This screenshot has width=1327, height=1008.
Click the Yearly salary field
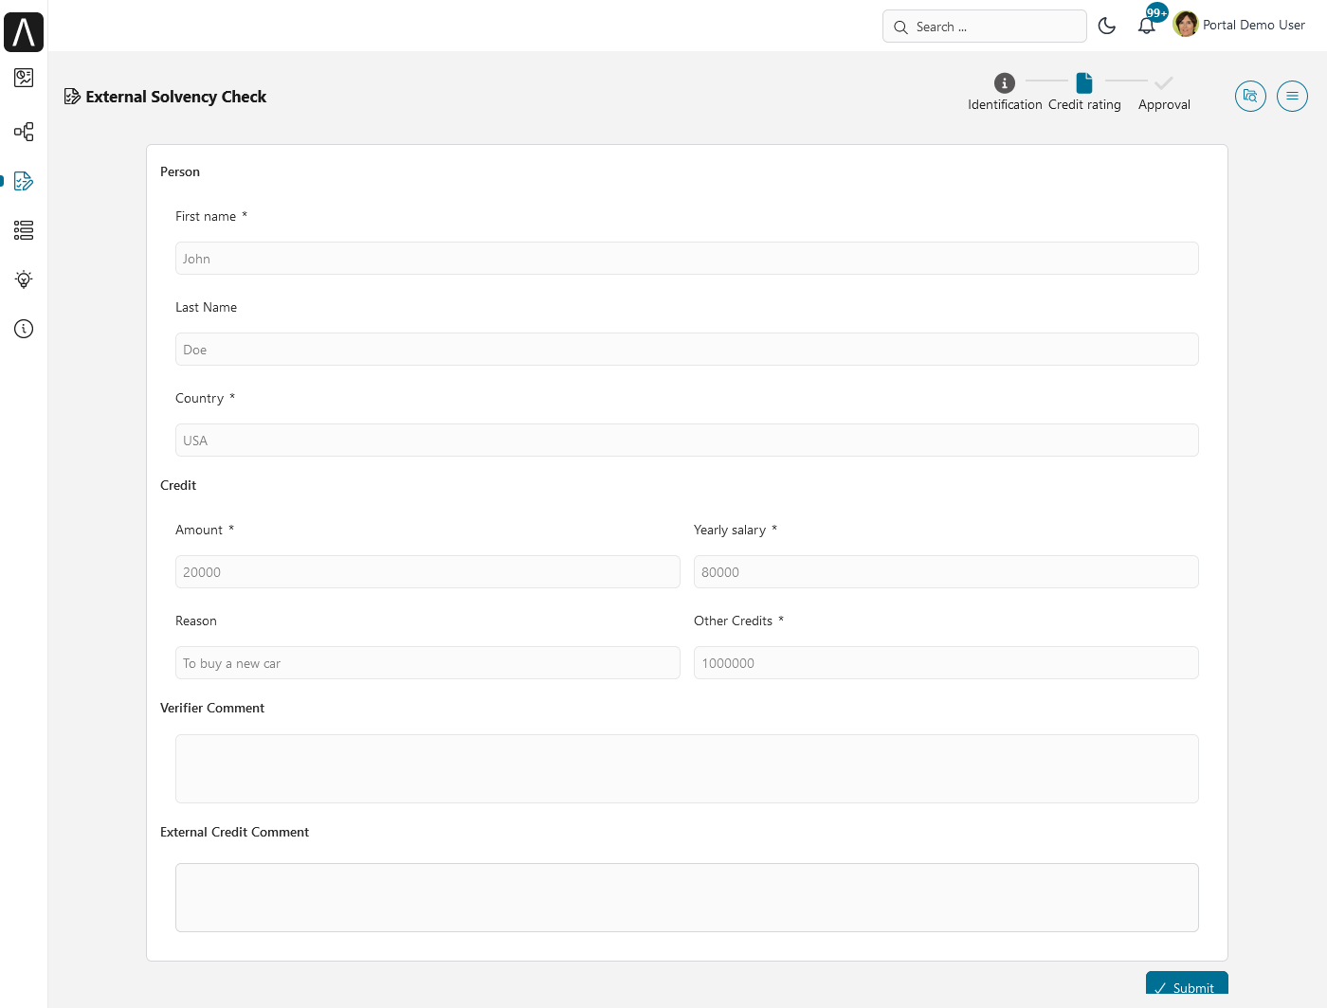tap(946, 572)
